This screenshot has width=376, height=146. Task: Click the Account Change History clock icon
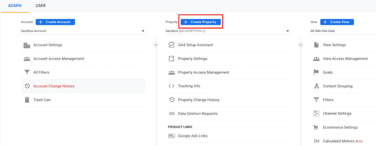click(x=27, y=86)
